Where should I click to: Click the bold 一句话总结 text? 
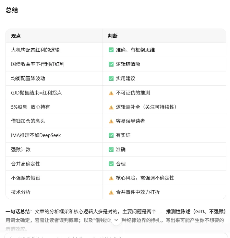pos(18,211)
